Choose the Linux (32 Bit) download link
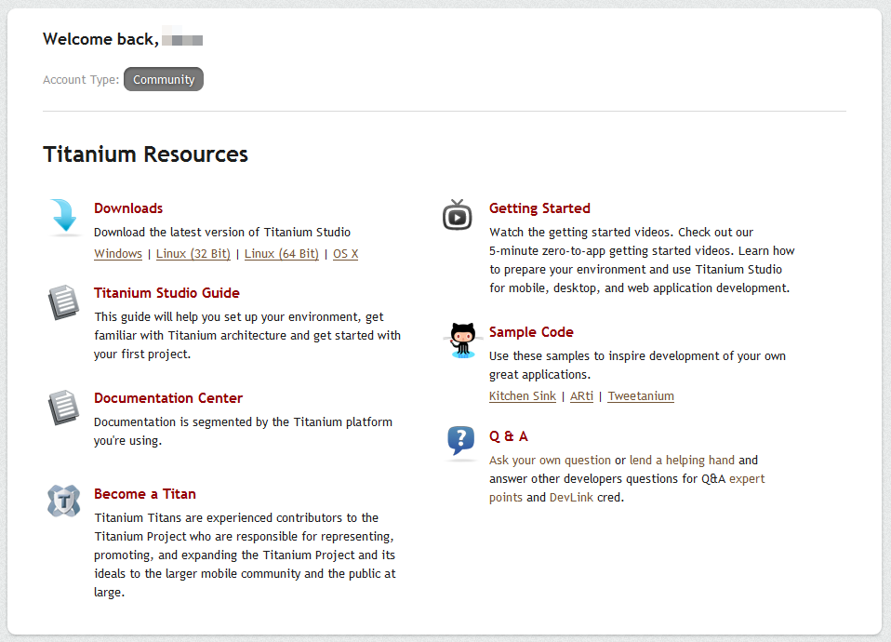This screenshot has height=642, width=891. (x=193, y=254)
